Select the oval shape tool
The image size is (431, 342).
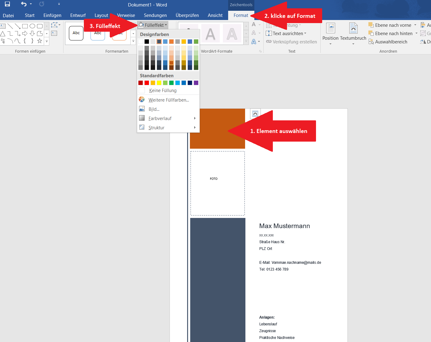pyautogui.click(x=32, y=26)
